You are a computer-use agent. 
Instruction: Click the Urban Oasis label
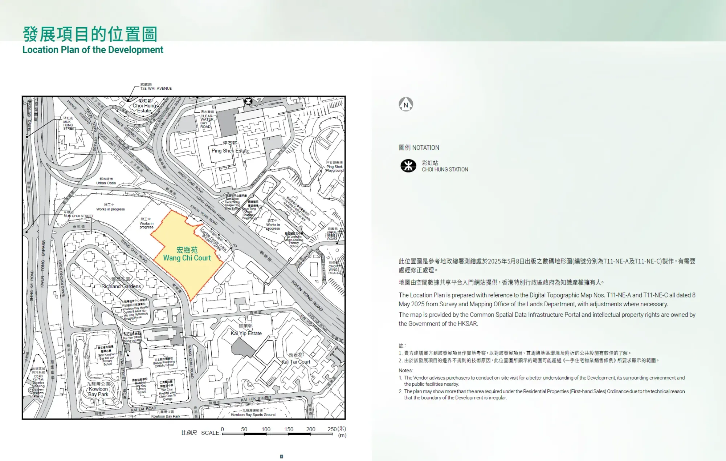[106, 183]
